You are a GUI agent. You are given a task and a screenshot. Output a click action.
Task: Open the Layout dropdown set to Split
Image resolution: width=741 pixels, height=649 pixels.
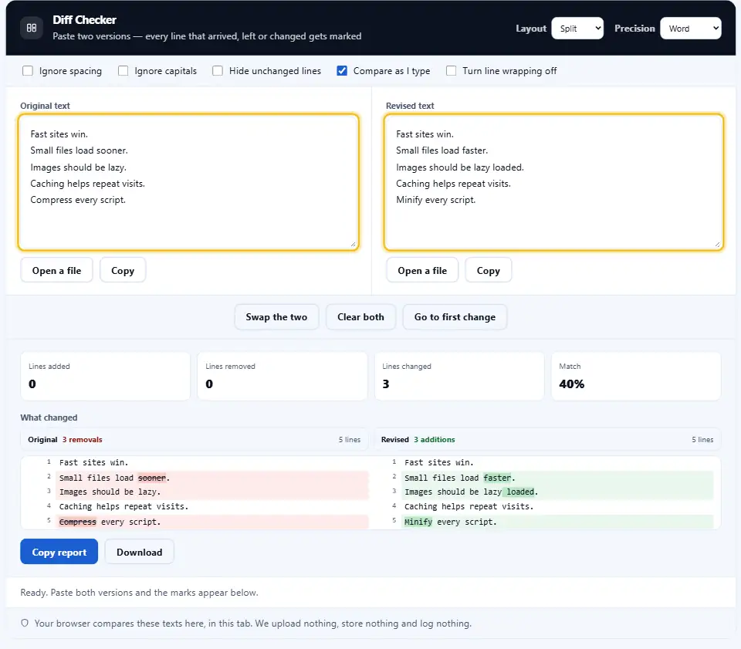[x=577, y=29]
